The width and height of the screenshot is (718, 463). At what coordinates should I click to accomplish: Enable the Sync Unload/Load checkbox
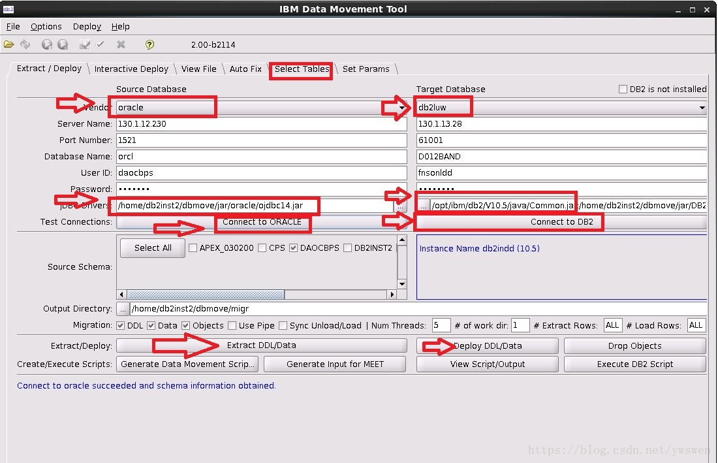tap(283, 326)
